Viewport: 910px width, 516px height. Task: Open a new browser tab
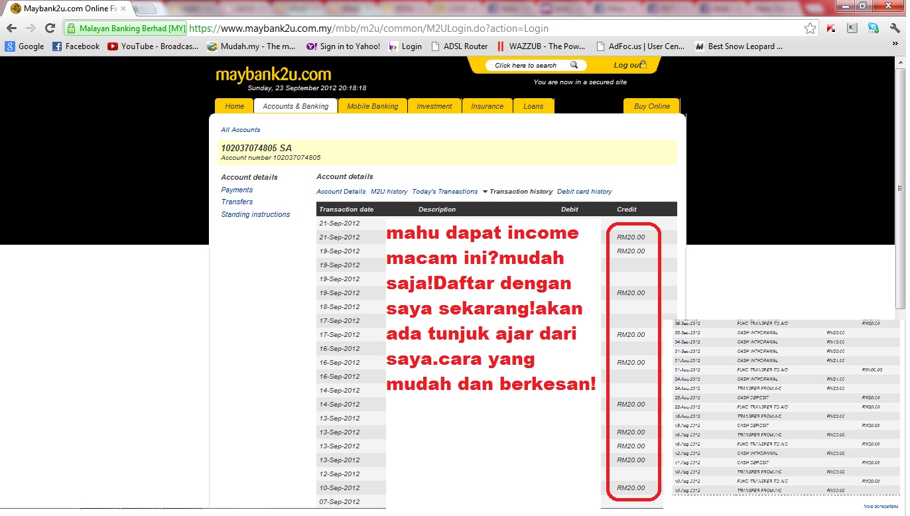(145, 9)
